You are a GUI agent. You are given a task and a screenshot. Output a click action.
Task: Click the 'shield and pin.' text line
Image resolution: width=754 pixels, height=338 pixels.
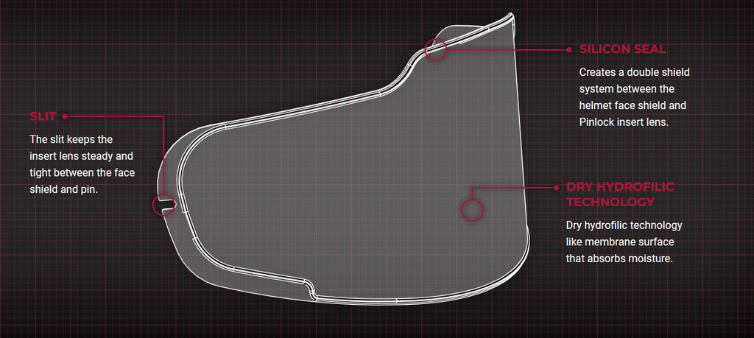(x=63, y=189)
